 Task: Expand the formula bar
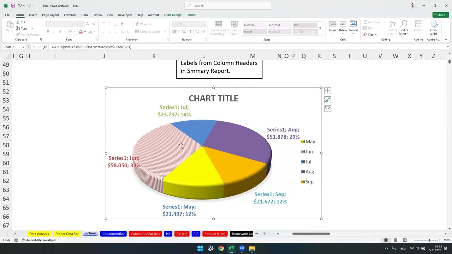point(448,47)
